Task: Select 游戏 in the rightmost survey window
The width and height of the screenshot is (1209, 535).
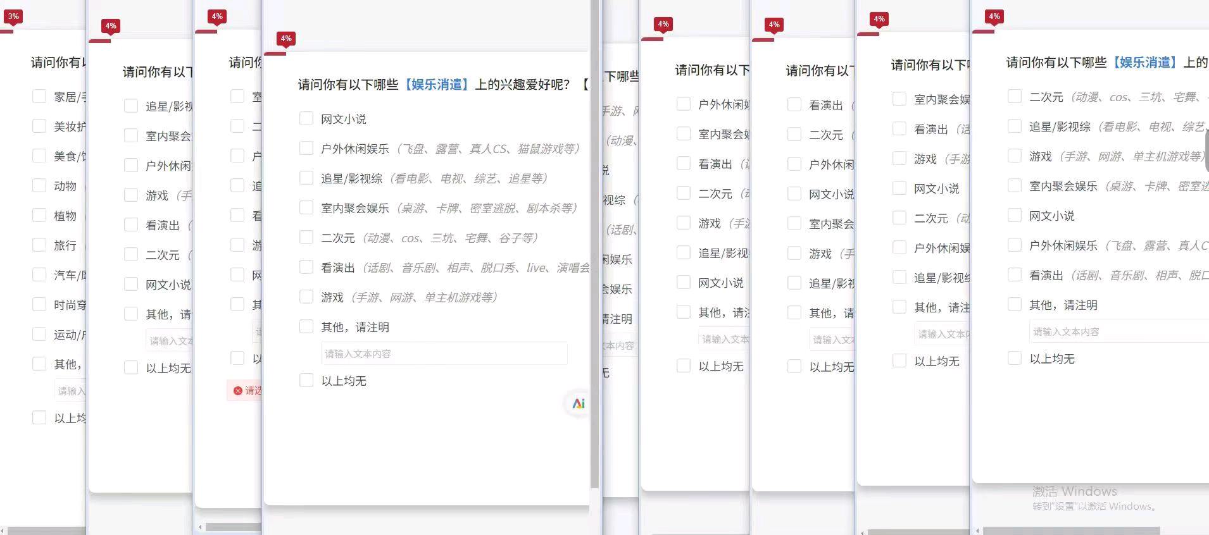Action: tap(1015, 156)
